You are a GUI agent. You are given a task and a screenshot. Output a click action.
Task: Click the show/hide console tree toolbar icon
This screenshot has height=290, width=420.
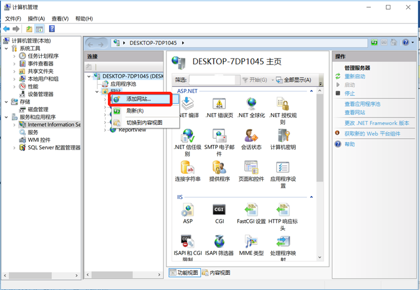tap(39, 29)
